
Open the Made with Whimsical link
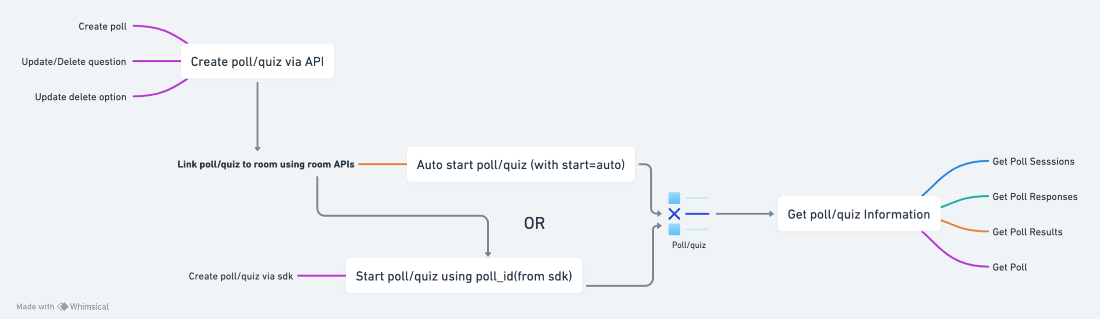tap(62, 307)
